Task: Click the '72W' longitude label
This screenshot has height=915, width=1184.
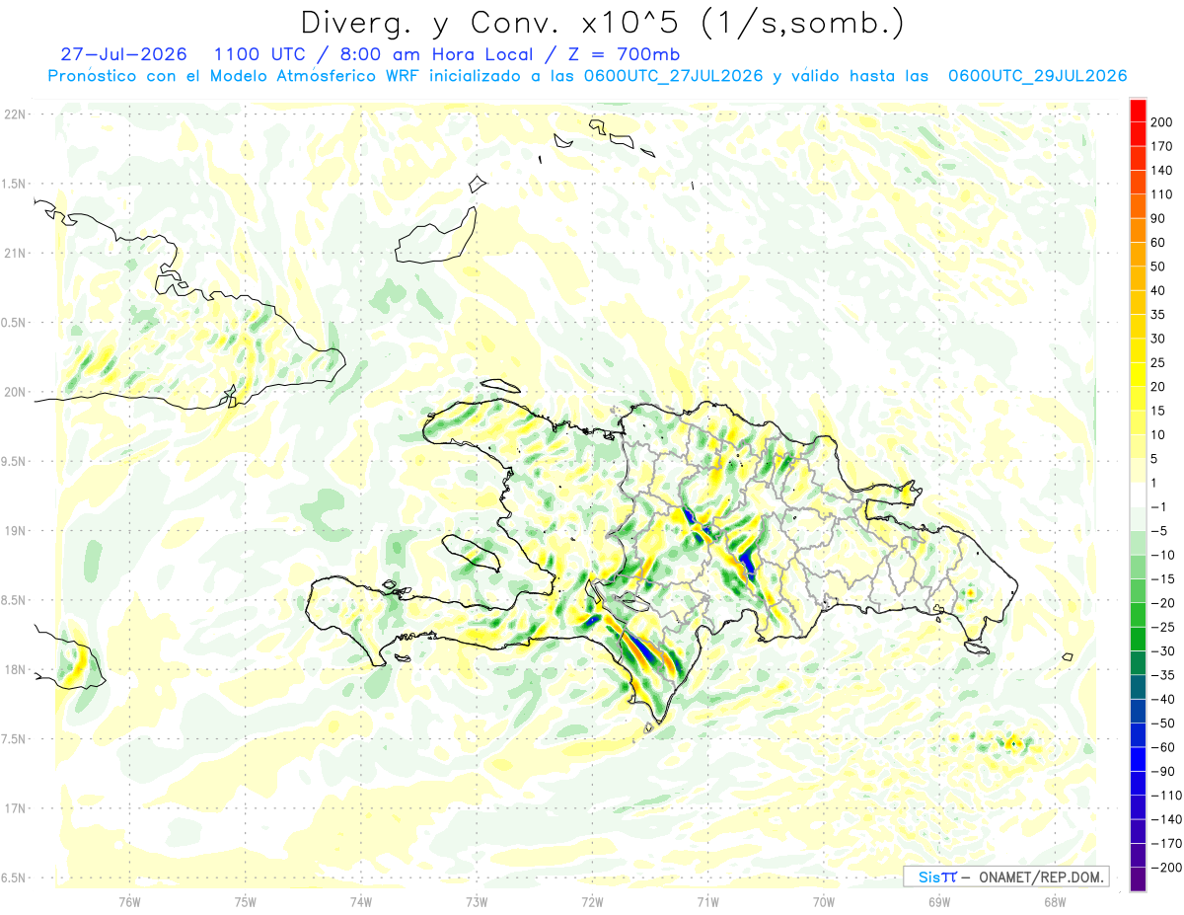Action: (x=592, y=902)
